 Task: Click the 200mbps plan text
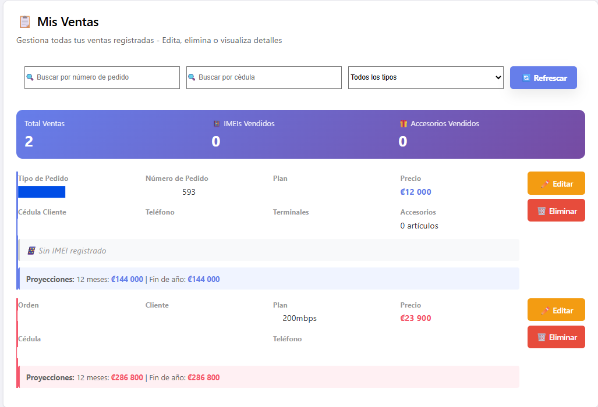pos(299,318)
